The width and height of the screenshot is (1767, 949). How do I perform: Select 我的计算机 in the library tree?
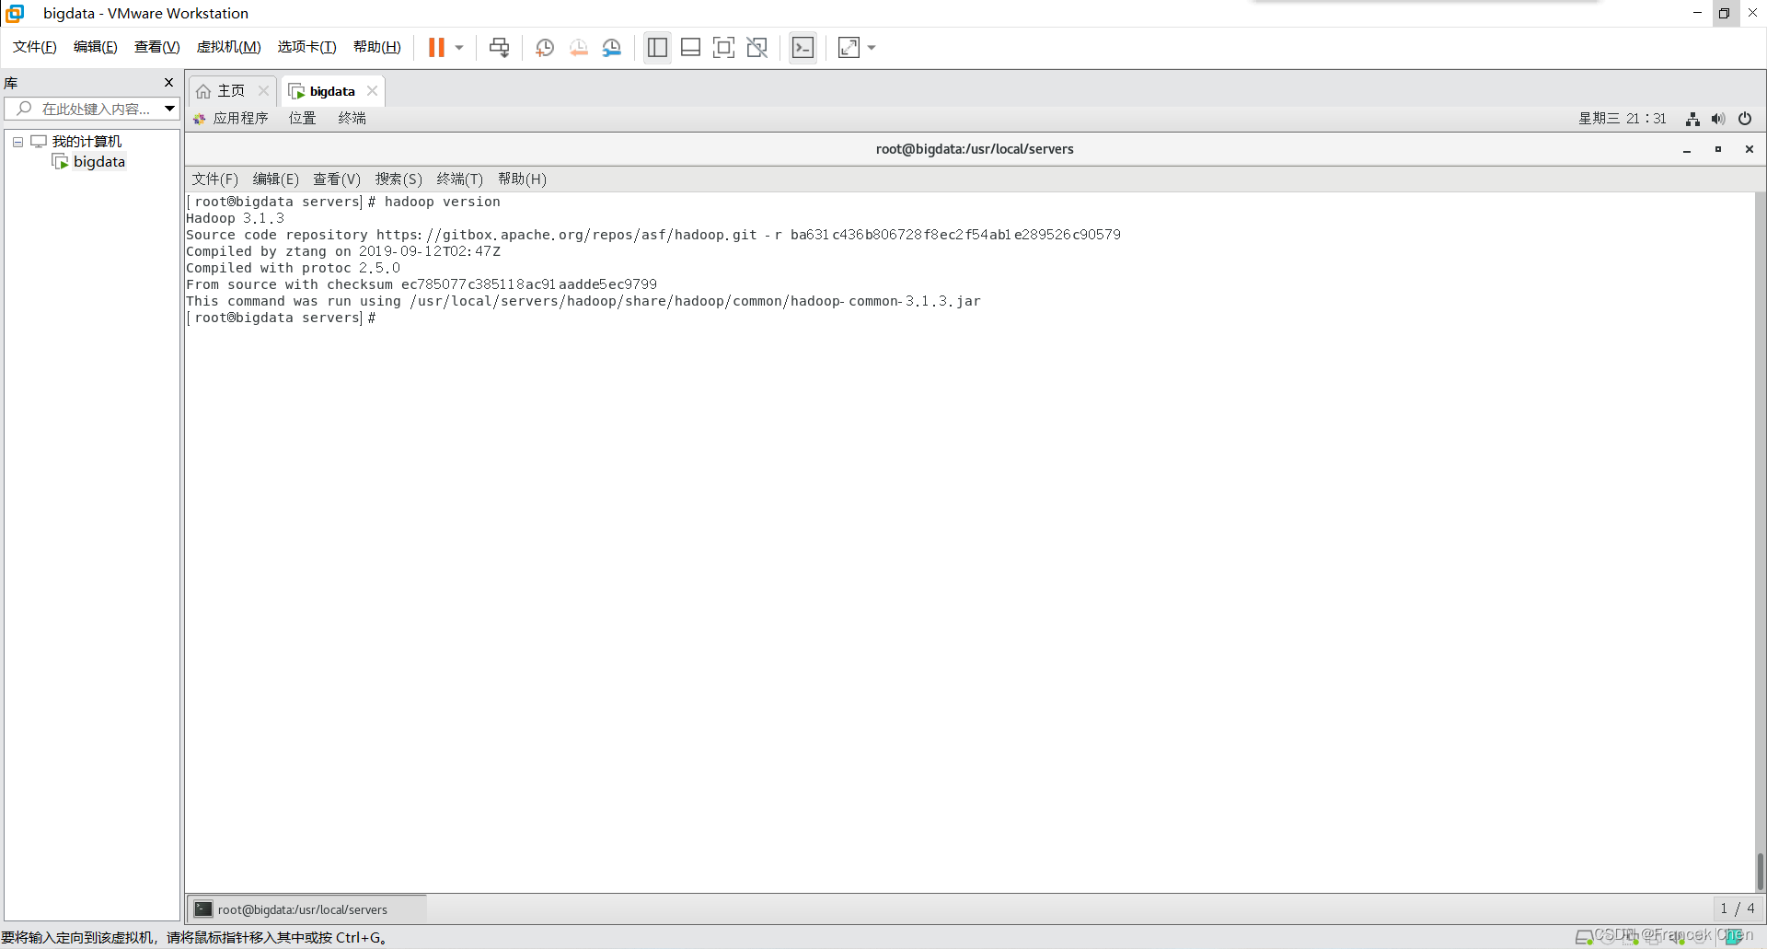[x=87, y=142]
